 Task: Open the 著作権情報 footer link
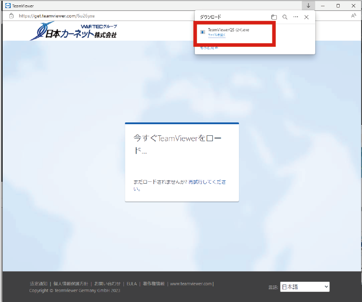[x=153, y=284]
